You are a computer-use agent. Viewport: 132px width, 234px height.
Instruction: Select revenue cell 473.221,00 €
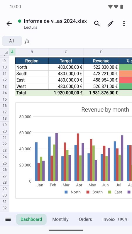coord(101,74)
